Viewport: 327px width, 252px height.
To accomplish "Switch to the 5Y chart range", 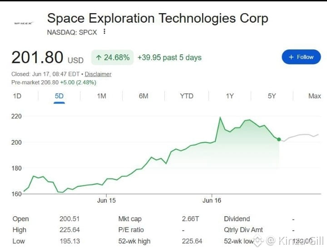I will [272, 96].
